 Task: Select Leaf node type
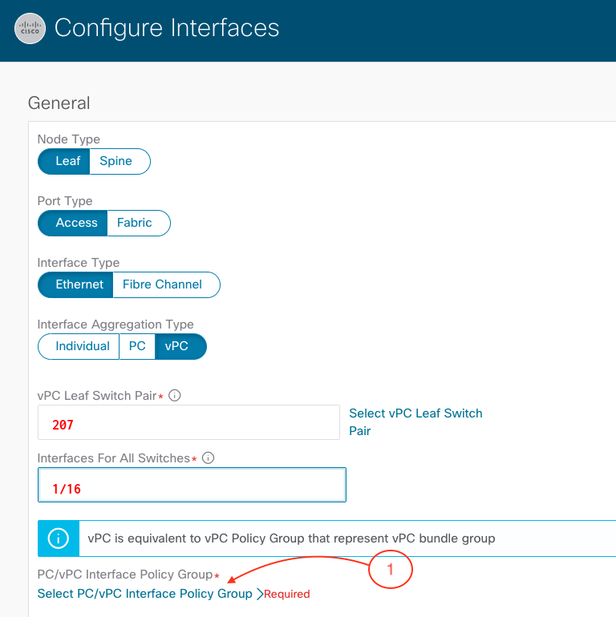pos(67,161)
